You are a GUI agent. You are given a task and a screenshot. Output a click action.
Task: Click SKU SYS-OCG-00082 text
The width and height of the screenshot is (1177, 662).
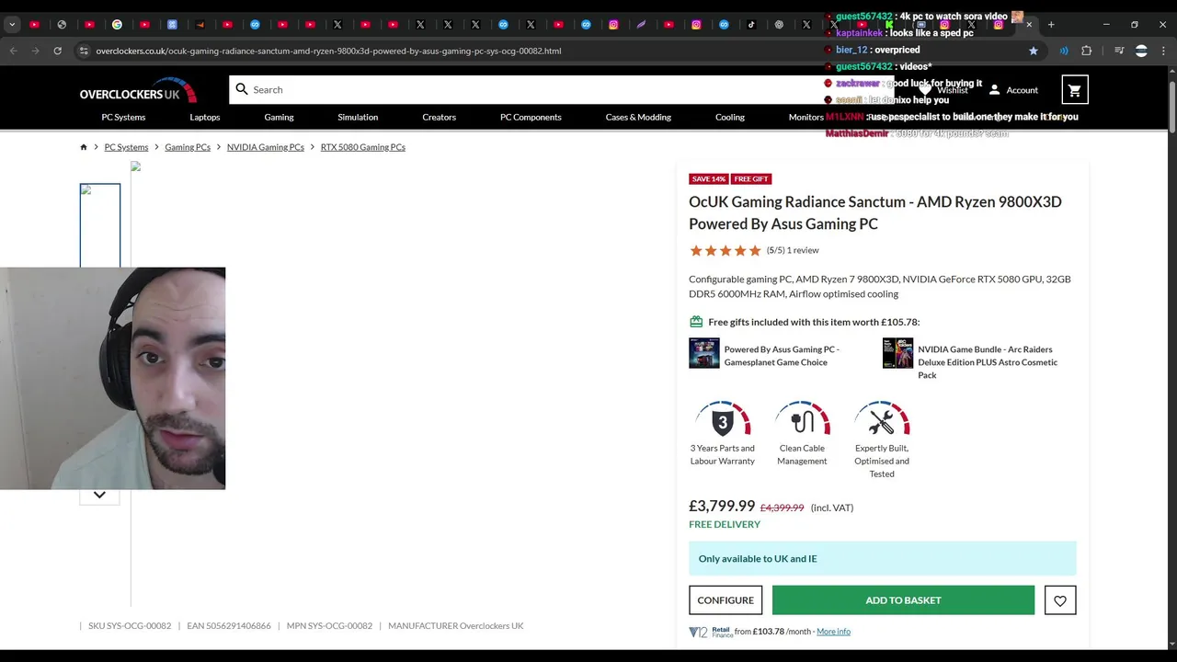130,626
